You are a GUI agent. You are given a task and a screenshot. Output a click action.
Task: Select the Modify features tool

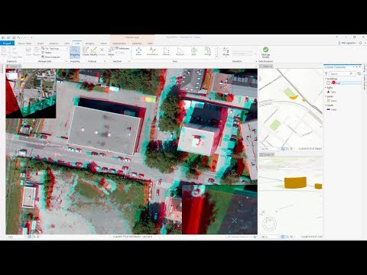[x=94, y=51]
